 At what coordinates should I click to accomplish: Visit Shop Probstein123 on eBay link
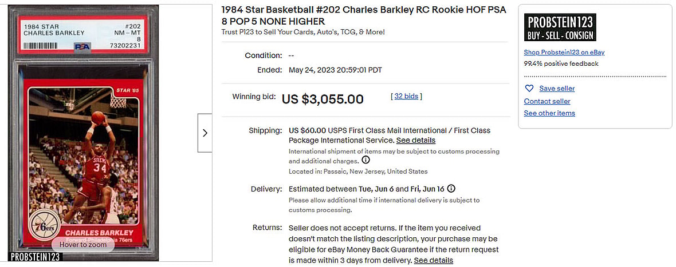coord(564,52)
